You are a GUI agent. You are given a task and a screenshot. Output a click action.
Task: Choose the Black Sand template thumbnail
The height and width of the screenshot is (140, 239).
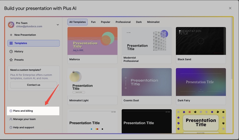tap(201, 41)
